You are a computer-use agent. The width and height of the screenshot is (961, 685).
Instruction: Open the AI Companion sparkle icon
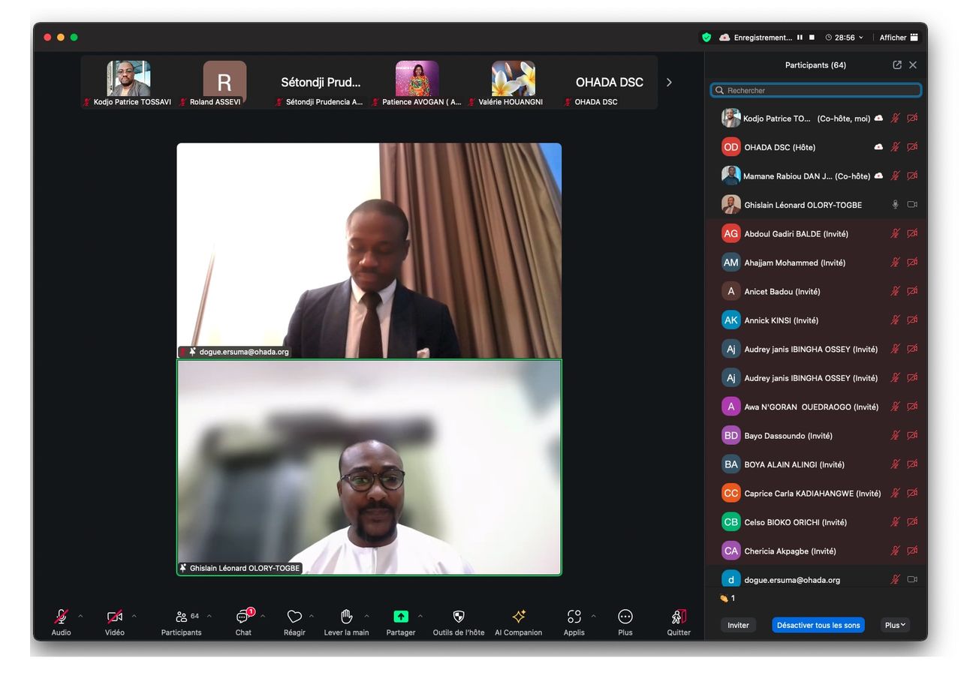pos(518,617)
